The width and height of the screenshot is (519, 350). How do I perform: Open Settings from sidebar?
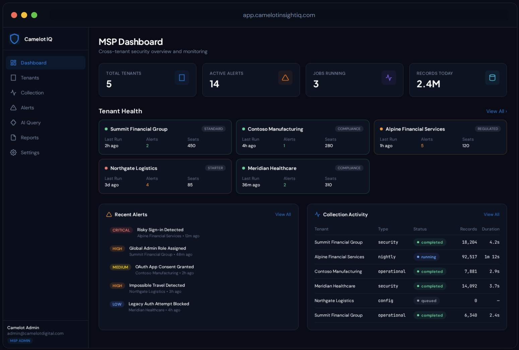[46, 152]
